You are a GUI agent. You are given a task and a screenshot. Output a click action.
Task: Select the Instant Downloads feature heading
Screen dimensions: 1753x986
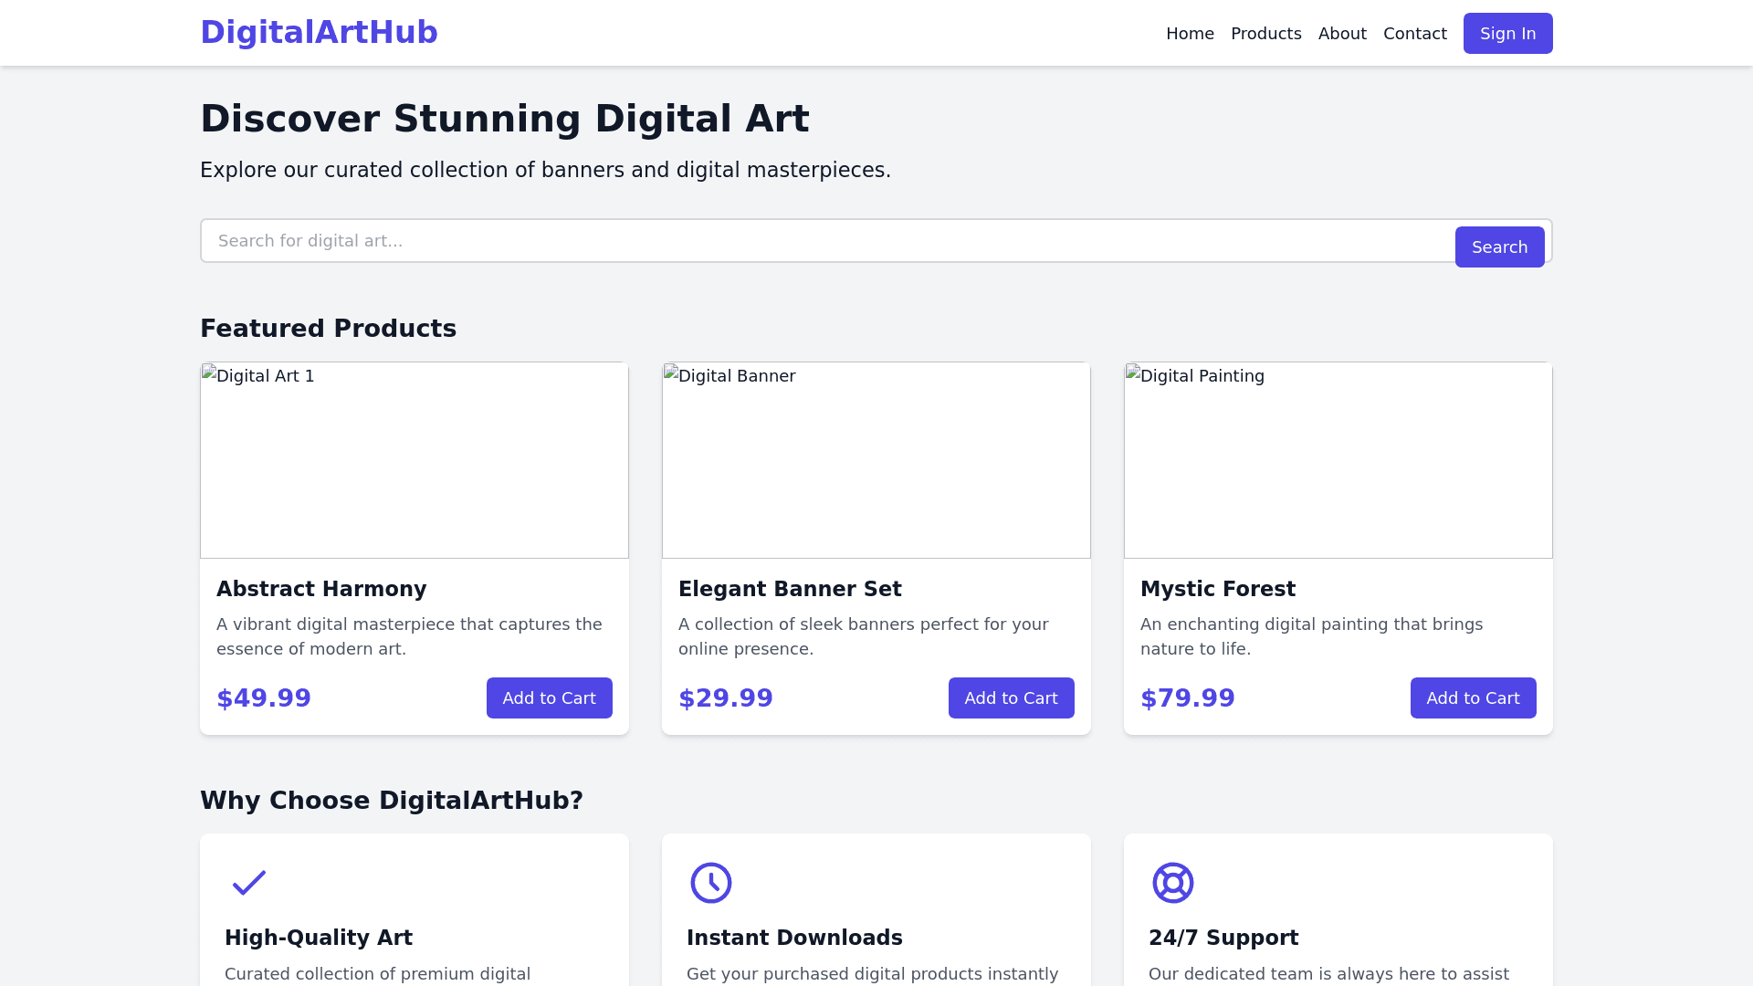(x=794, y=939)
